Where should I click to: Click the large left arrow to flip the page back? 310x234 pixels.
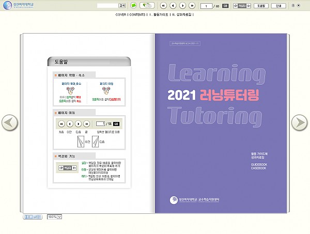pos(10,123)
